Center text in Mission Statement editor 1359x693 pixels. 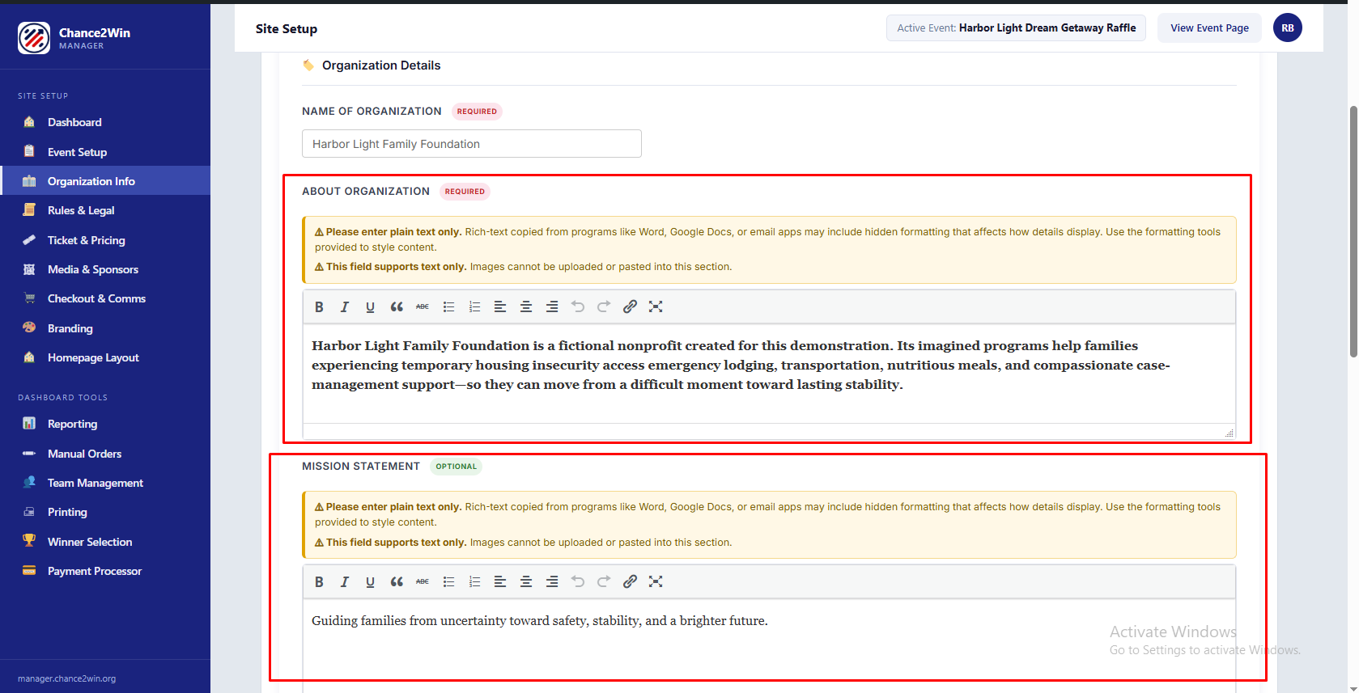pyautogui.click(x=526, y=581)
